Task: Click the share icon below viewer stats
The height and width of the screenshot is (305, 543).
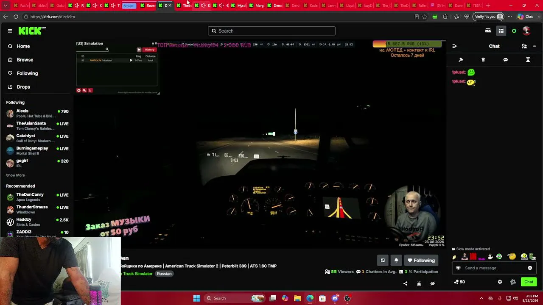Action: (x=405, y=283)
